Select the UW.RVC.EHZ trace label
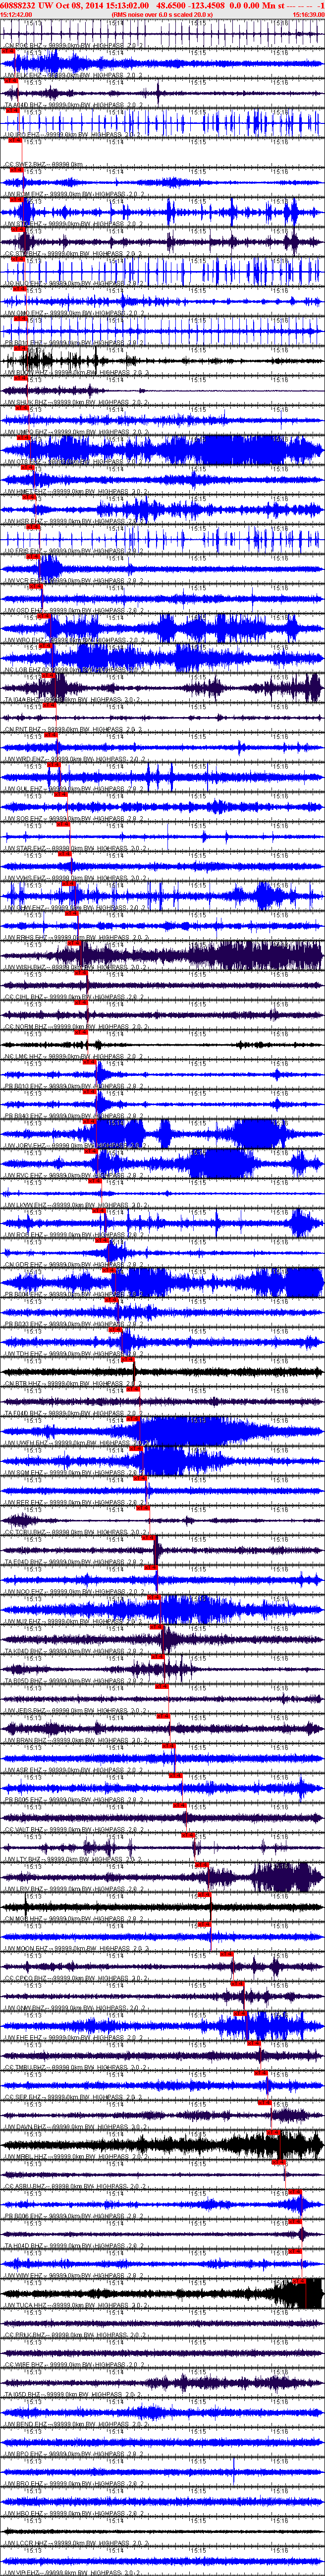The height and width of the screenshot is (2576, 325). (x=74, y=1176)
